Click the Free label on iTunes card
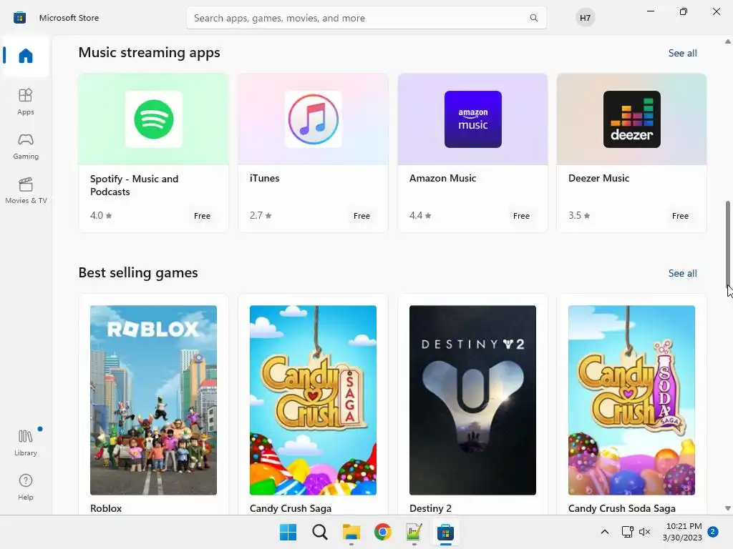This screenshot has height=549, width=733. point(361,216)
